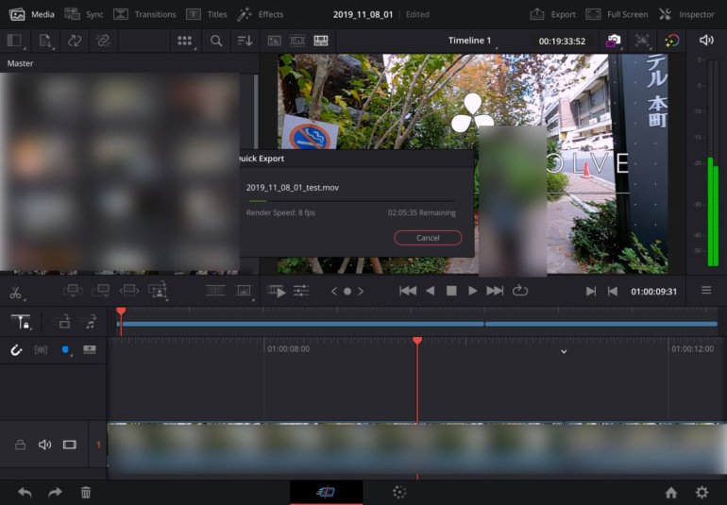Click the undo arrow icon
Image resolution: width=727 pixels, height=505 pixels.
coord(25,492)
